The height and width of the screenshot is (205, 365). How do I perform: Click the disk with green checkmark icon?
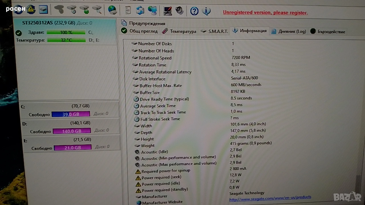coord(84,10)
